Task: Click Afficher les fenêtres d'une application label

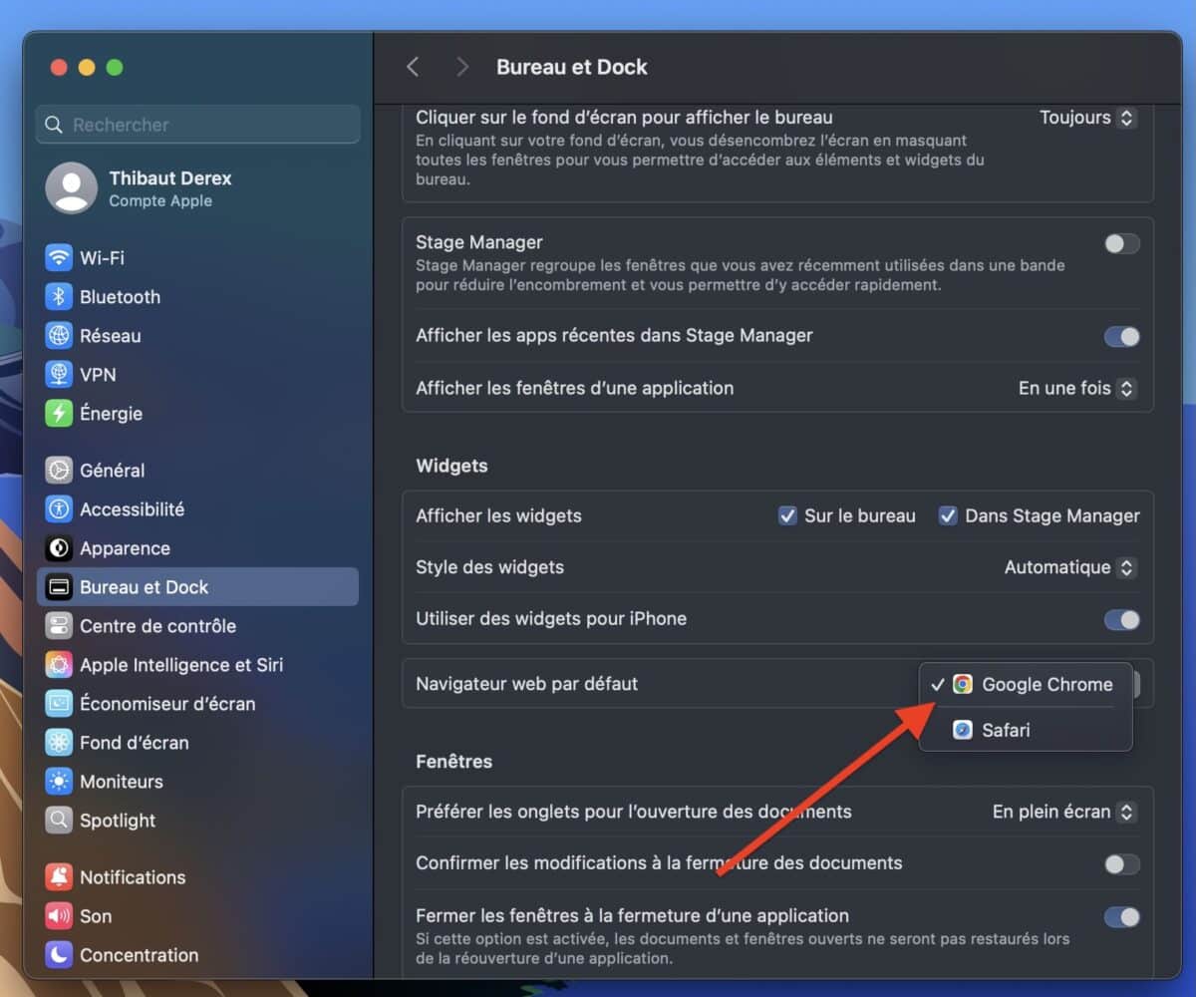Action: pos(574,388)
